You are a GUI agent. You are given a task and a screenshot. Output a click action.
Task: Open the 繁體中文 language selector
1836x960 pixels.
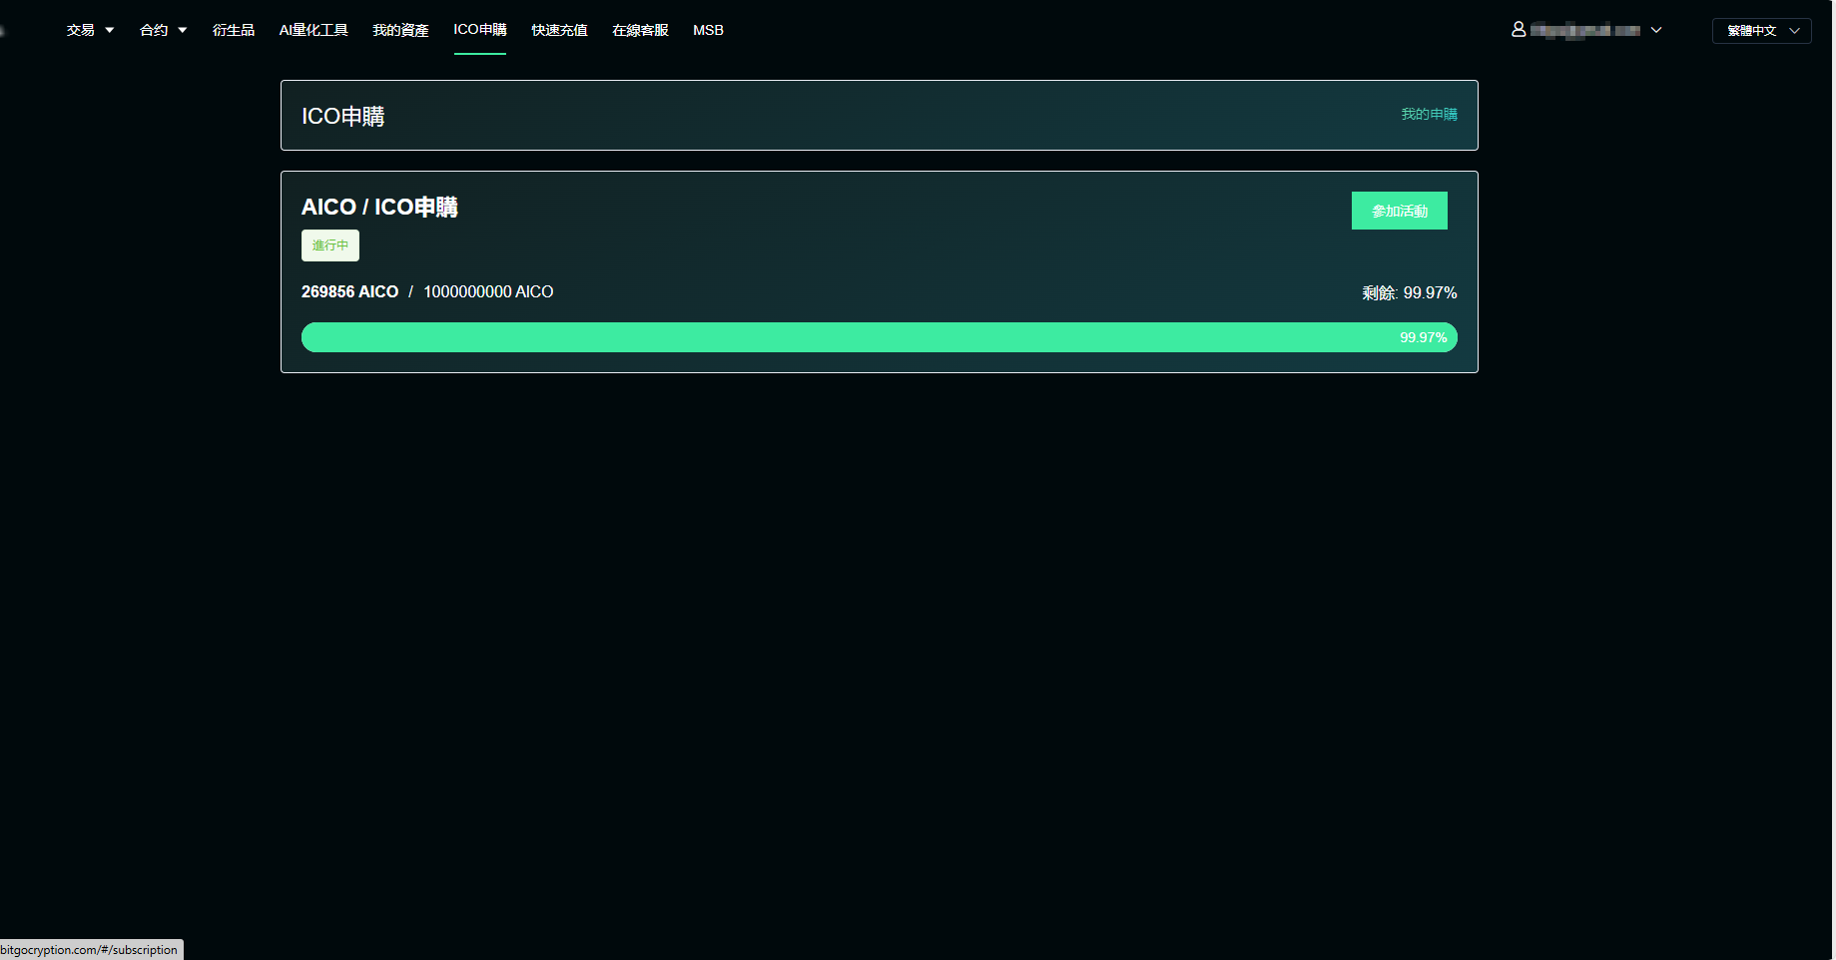pos(1760,30)
